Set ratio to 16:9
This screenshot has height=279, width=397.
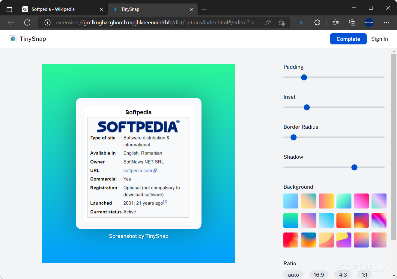(319, 274)
